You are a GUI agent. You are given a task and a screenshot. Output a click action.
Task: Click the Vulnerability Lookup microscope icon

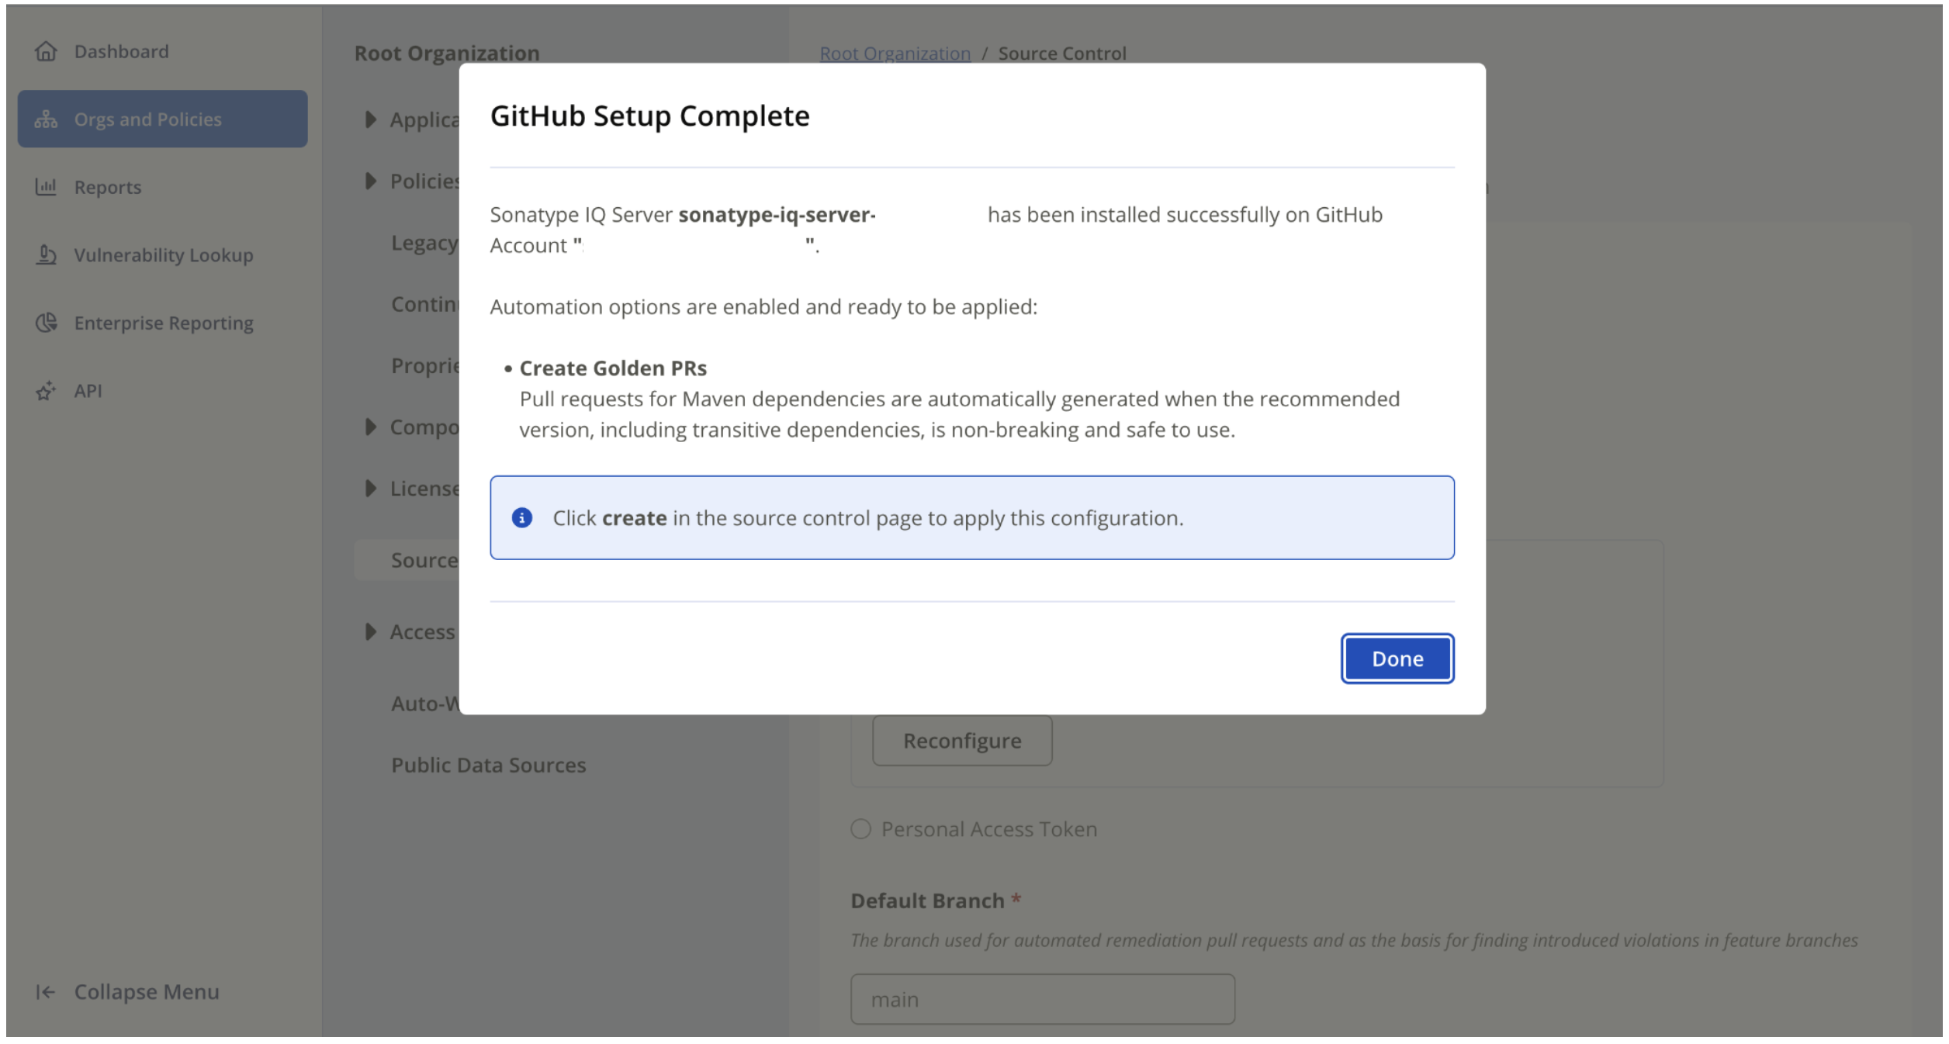point(46,254)
